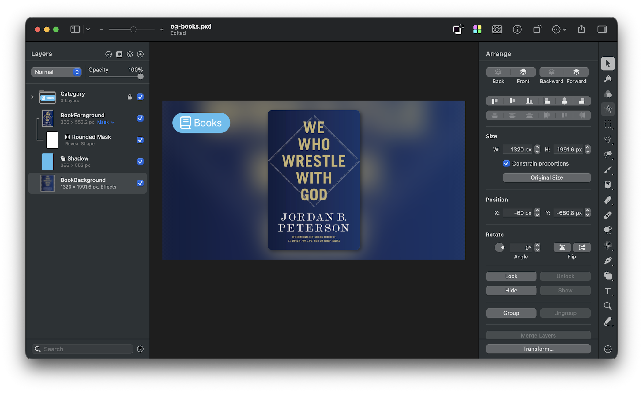Click the Lock button
This screenshot has height=393, width=643.
tap(511, 276)
